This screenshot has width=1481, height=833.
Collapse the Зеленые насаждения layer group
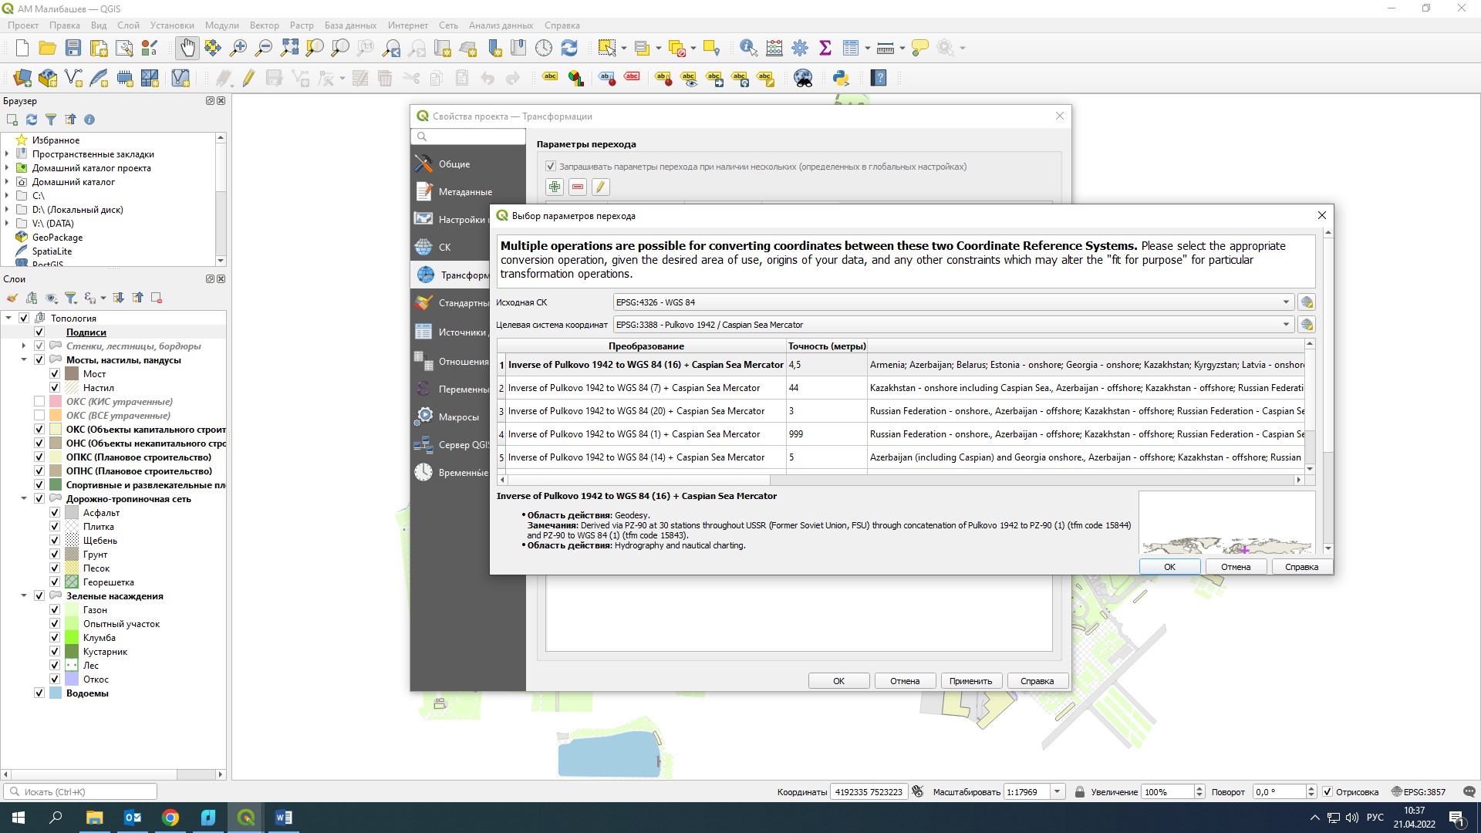(x=24, y=596)
